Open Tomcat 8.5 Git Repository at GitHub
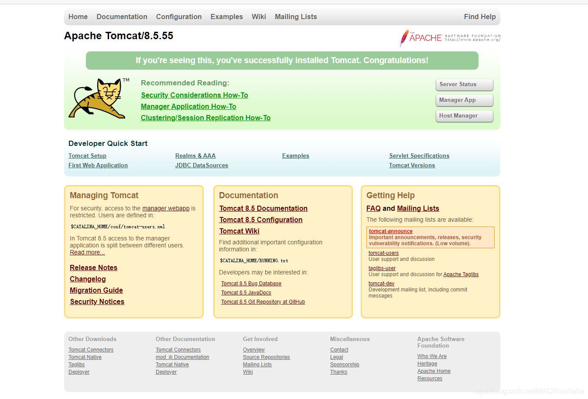The width and height of the screenshot is (588, 399). click(263, 302)
